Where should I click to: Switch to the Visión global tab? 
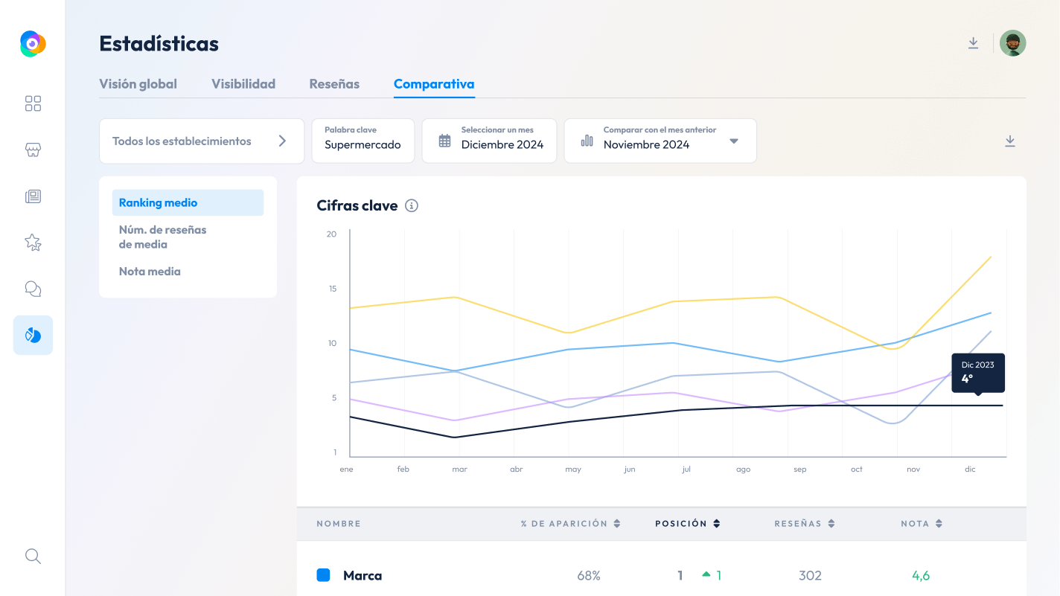(x=138, y=84)
